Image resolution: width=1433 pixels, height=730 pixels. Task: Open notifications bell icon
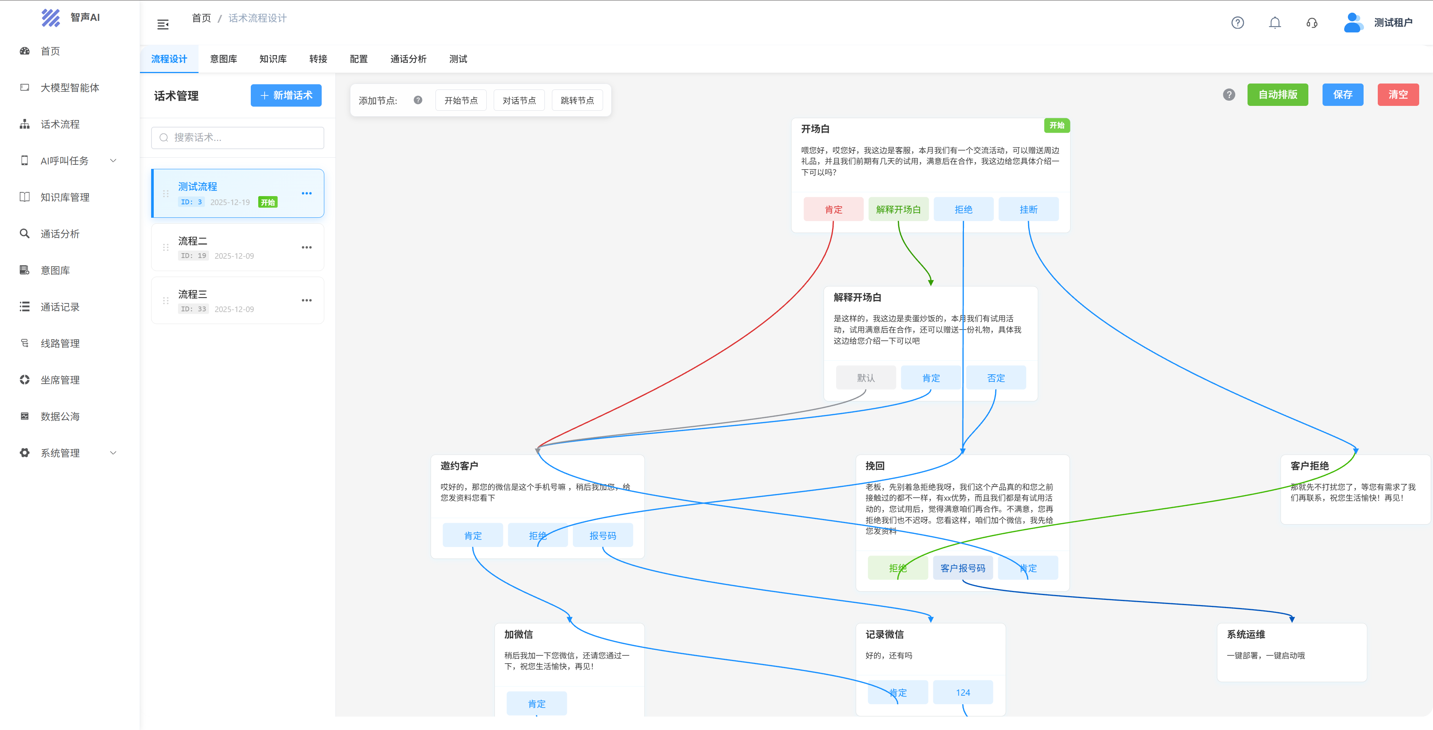(1274, 23)
